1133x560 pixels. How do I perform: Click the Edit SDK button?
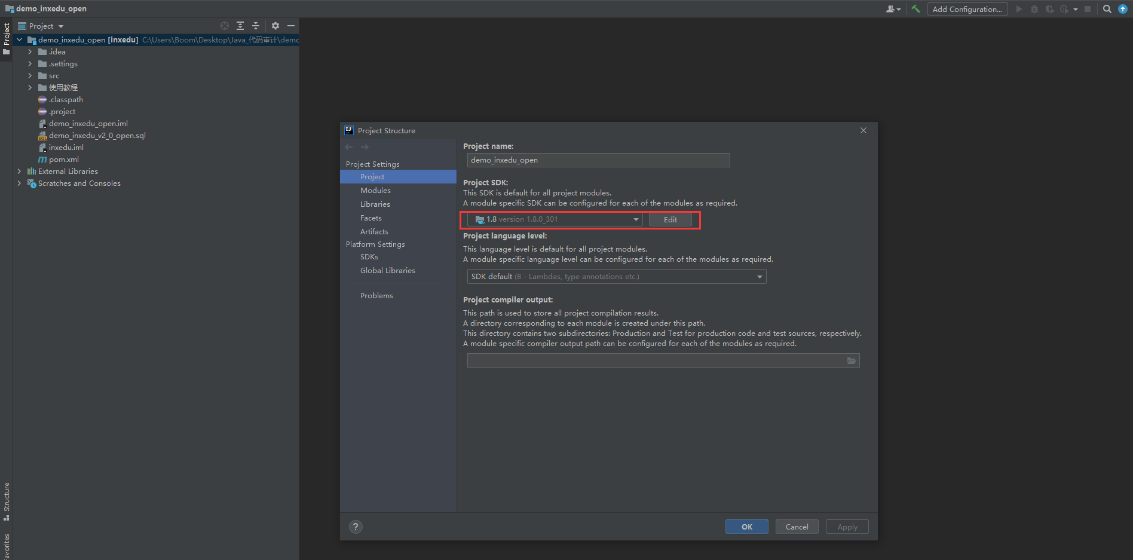pyautogui.click(x=670, y=219)
